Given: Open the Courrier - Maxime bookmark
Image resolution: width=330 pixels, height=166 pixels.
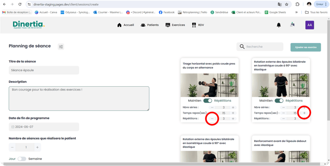Looking at the screenshot, I should pyautogui.click(x=108, y=12).
